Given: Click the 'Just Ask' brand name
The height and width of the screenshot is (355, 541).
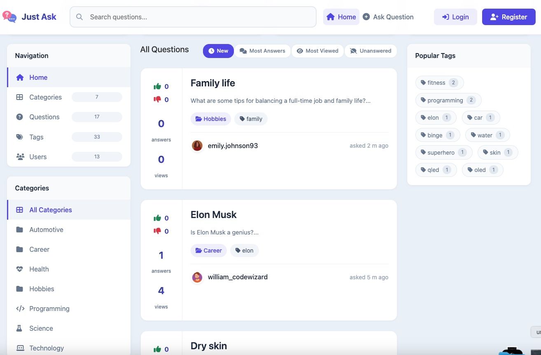Looking at the screenshot, I should coord(39,17).
